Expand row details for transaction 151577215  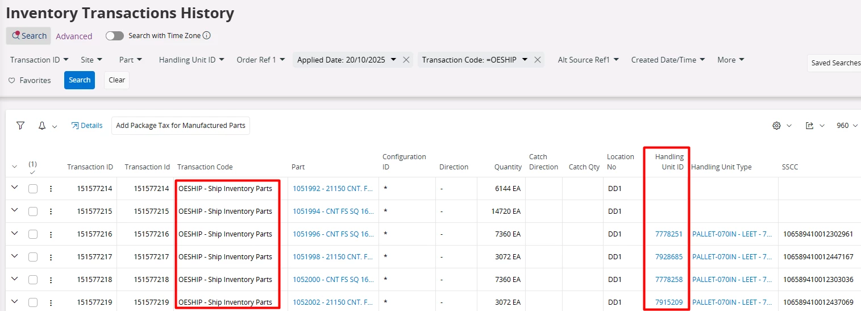point(15,210)
